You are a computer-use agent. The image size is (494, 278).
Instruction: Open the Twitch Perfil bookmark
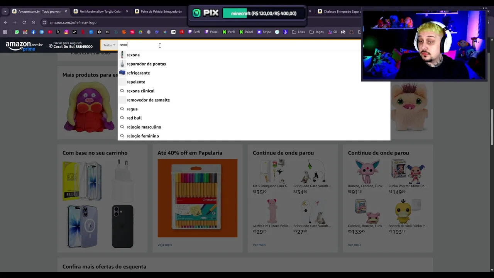[194, 32]
